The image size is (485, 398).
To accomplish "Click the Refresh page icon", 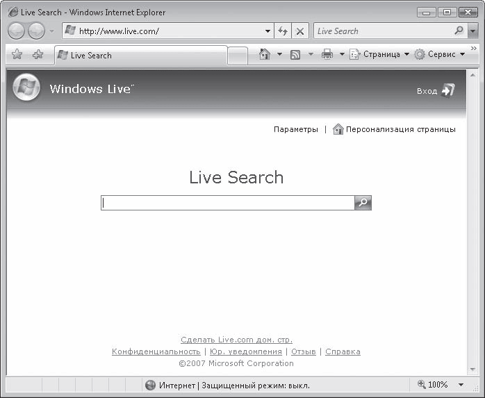I will (283, 31).
